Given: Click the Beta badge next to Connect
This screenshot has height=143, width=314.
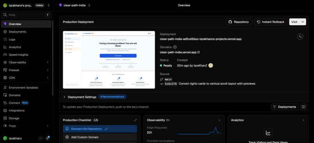Looking at the screenshot, I should (x=25, y=103).
